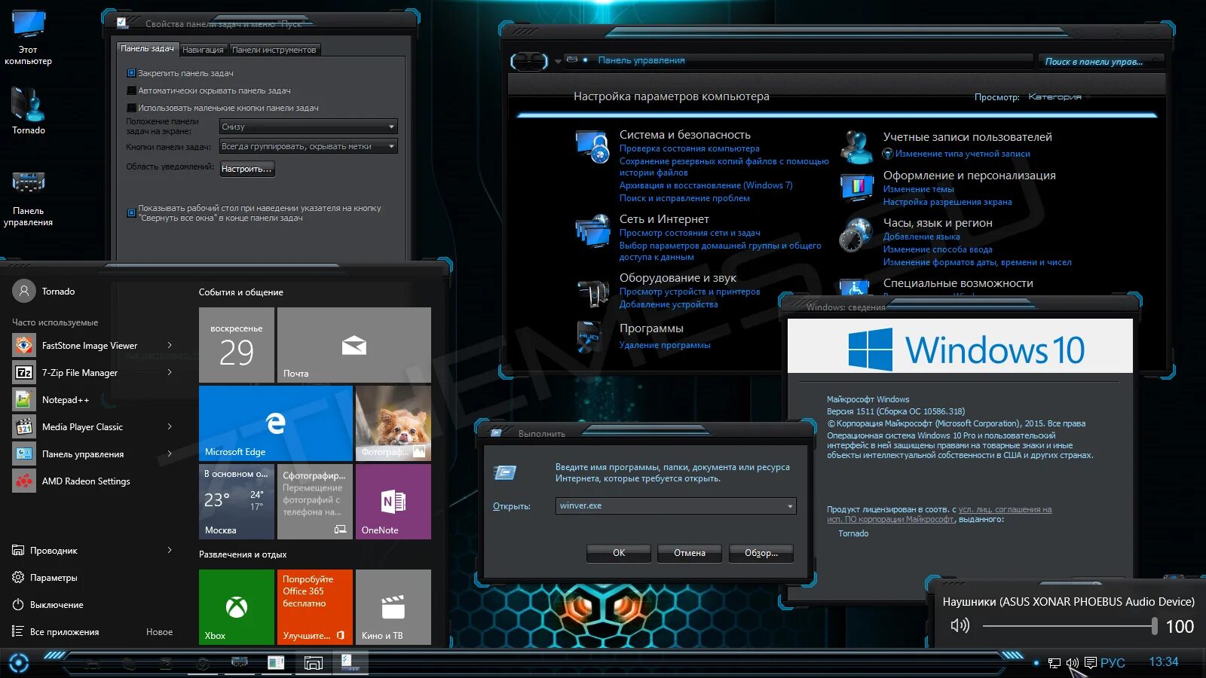Open Оформление и персонализация category icon
Screen dimensions: 1206x678
[856, 186]
